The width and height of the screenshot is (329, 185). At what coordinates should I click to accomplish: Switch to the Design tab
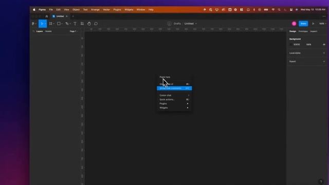pos(293,31)
